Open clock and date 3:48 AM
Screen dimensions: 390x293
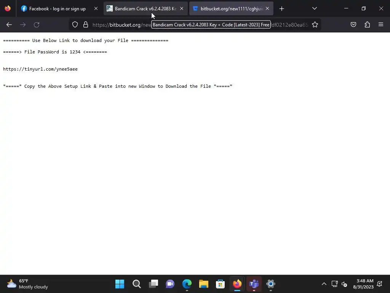tap(363, 284)
